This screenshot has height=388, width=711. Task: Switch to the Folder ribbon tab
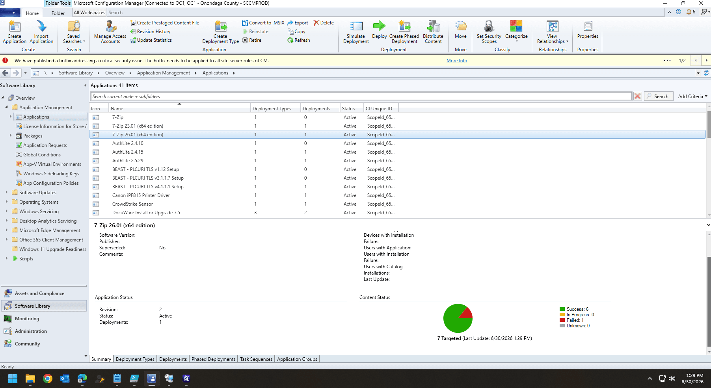point(58,13)
